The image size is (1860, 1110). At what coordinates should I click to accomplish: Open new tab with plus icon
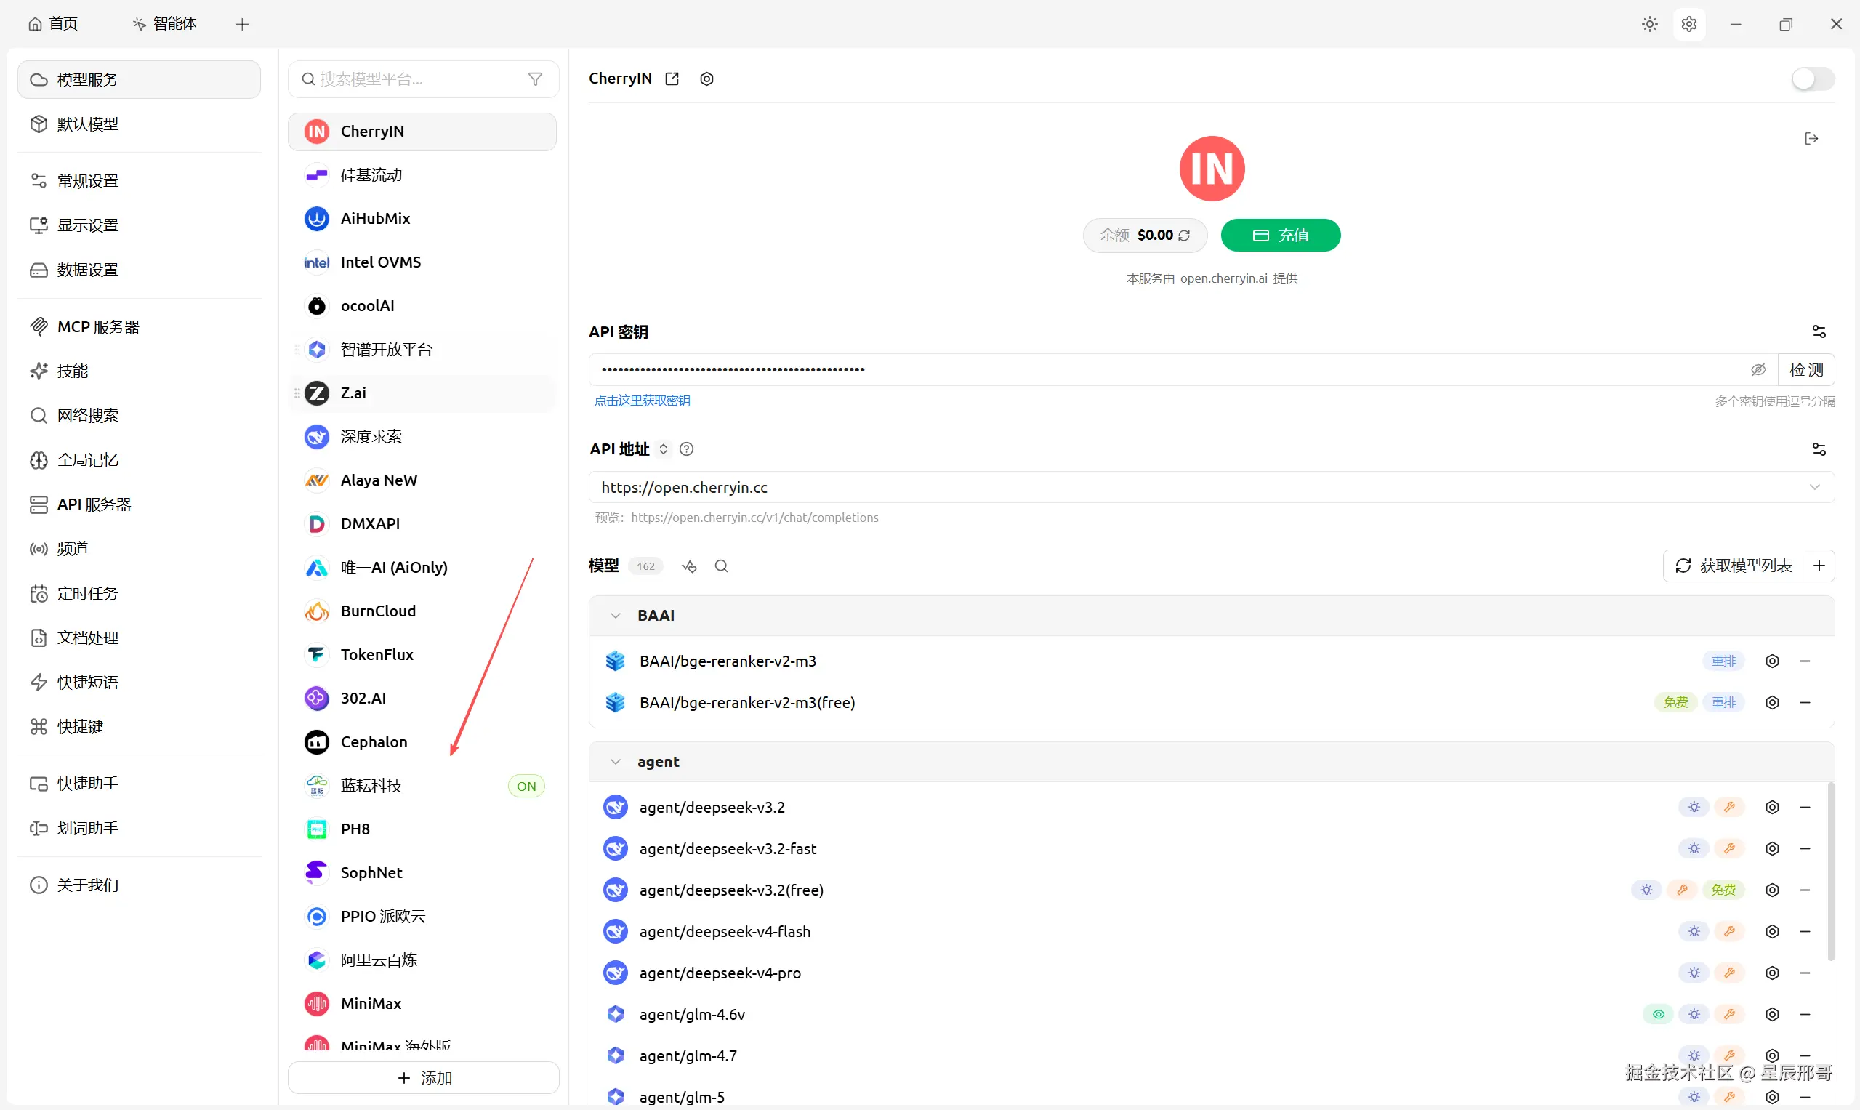241,25
